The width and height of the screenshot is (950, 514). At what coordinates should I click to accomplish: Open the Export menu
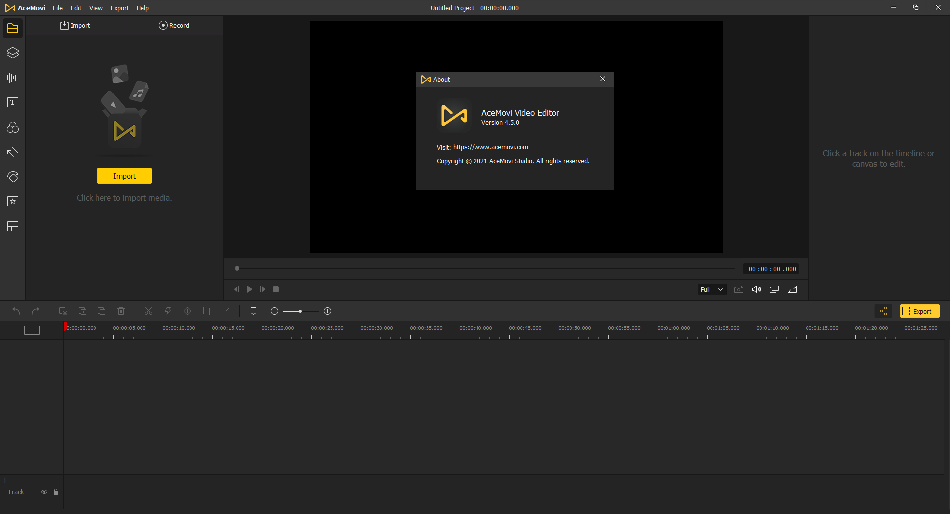pos(120,8)
